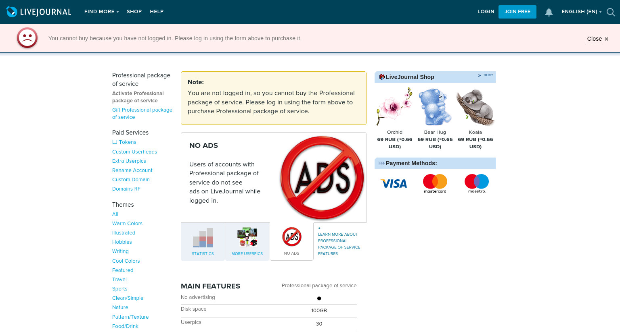Click the Userpics feature row label
This screenshot has height=332, width=620.
pos(191,322)
